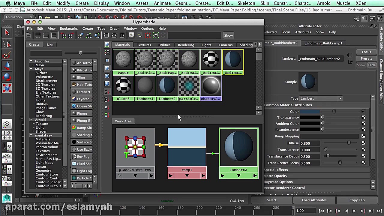This screenshot has height=216, width=384.
Task: Click the red box manipulator tool in toolbox
Action: click(x=7, y=88)
